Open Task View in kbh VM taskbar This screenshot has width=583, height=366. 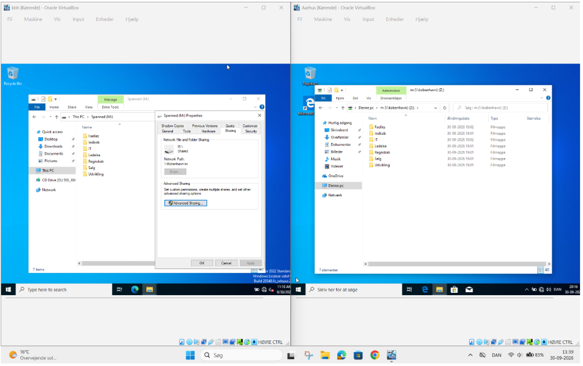[120, 289]
